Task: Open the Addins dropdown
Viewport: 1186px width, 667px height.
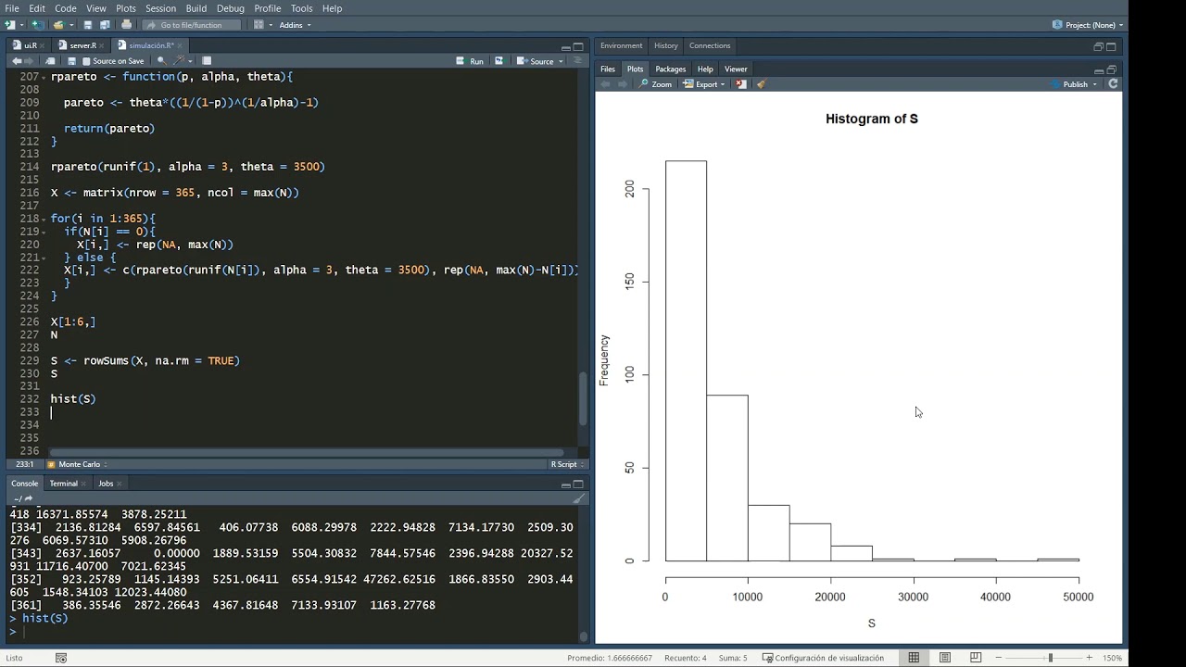Action: pos(296,25)
